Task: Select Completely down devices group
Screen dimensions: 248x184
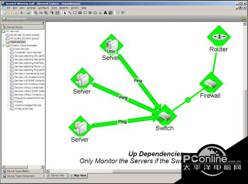Action: [28, 53]
